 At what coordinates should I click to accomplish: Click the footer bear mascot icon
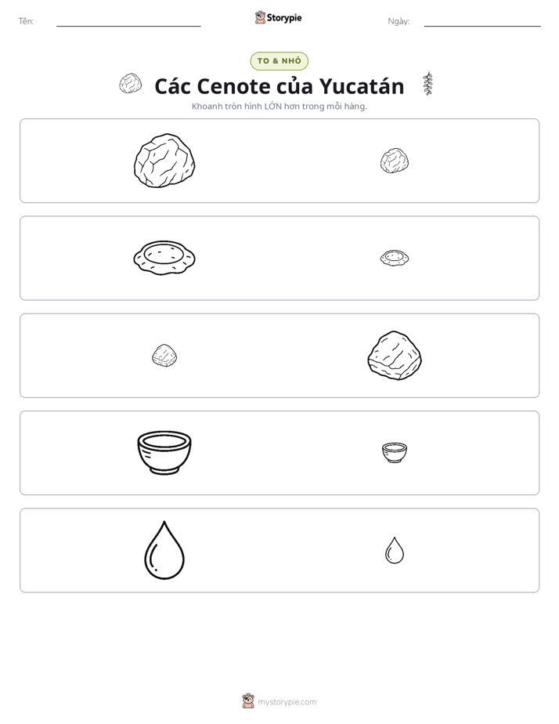pyautogui.click(x=248, y=701)
